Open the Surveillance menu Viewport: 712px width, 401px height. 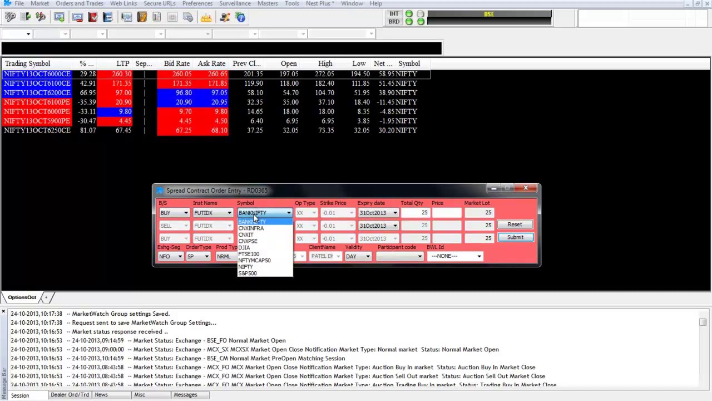click(x=235, y=3)
